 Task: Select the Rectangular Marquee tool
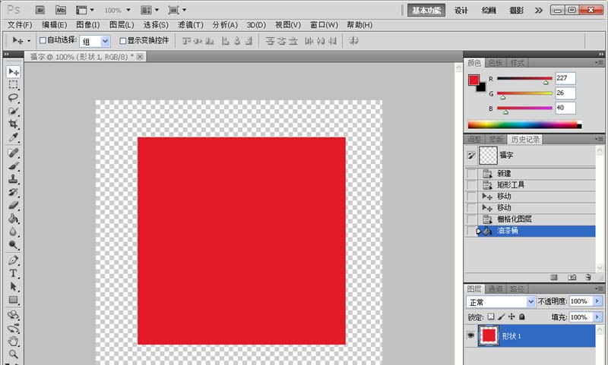[x=13, y=84]
